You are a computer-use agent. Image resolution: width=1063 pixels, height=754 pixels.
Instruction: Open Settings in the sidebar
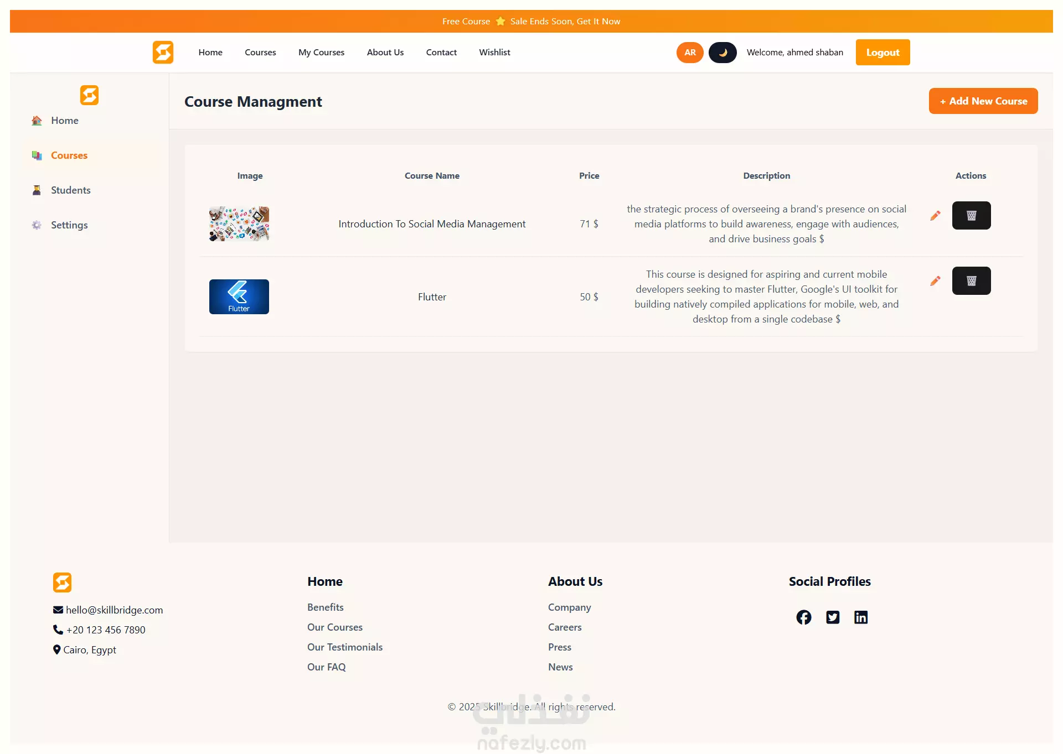[69, 225]
